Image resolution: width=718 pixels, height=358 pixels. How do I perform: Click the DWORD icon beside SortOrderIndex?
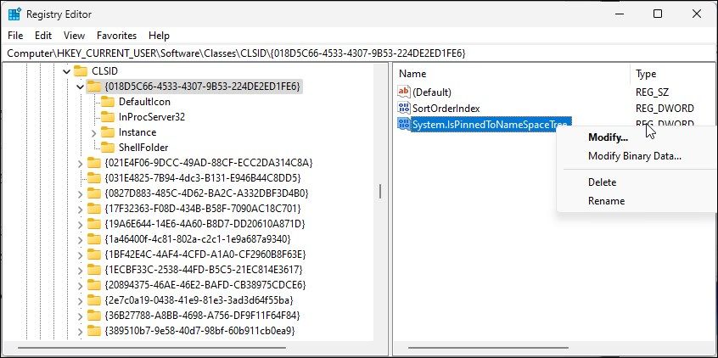tap(404, 108)
